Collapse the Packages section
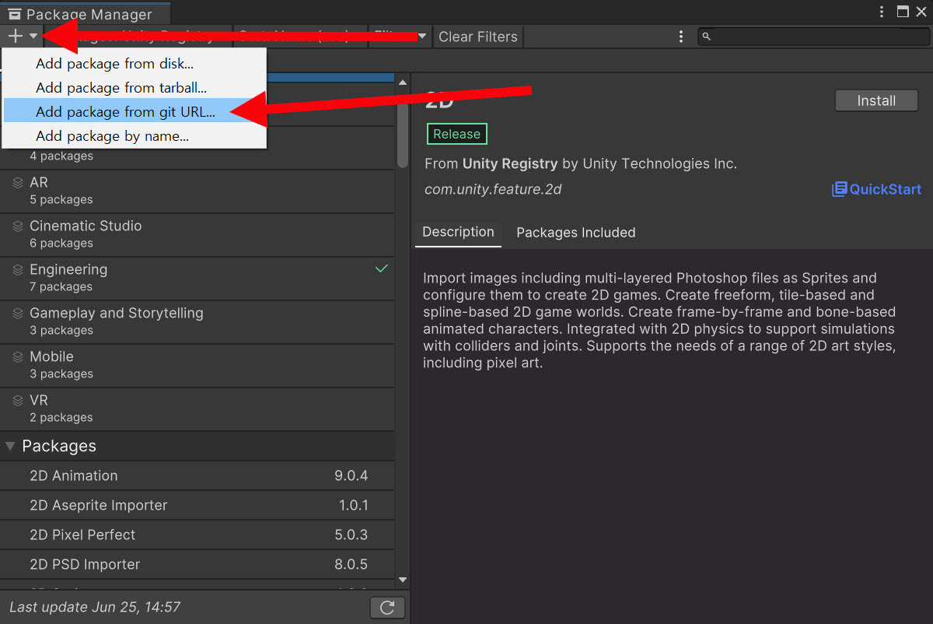 coord(10,446)
